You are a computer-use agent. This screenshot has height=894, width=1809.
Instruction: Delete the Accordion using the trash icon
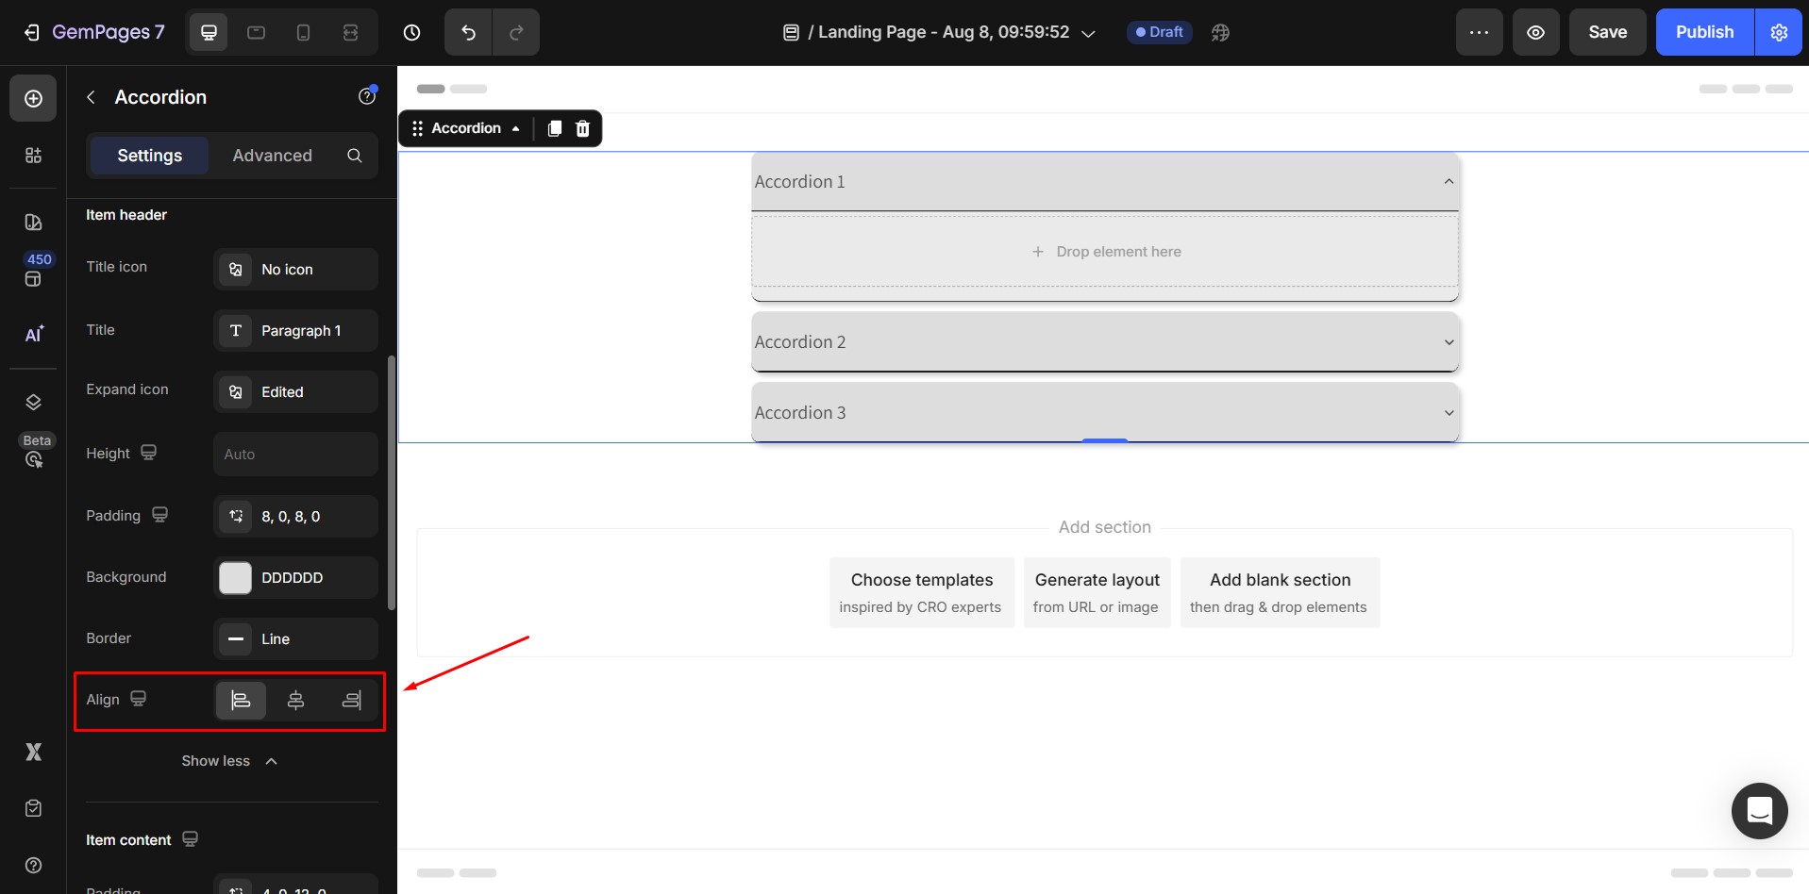[582, 128]
